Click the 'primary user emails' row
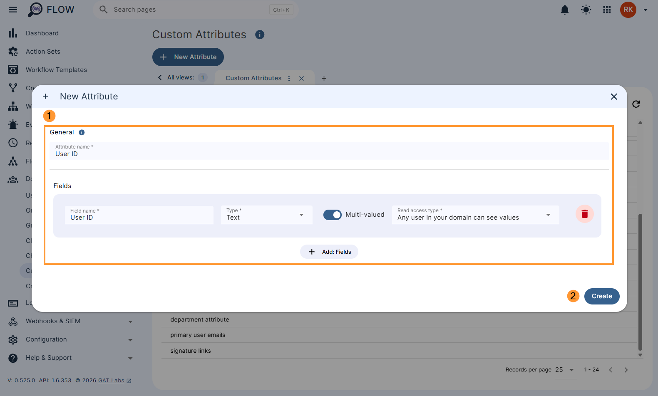 (x=399, y=335)
